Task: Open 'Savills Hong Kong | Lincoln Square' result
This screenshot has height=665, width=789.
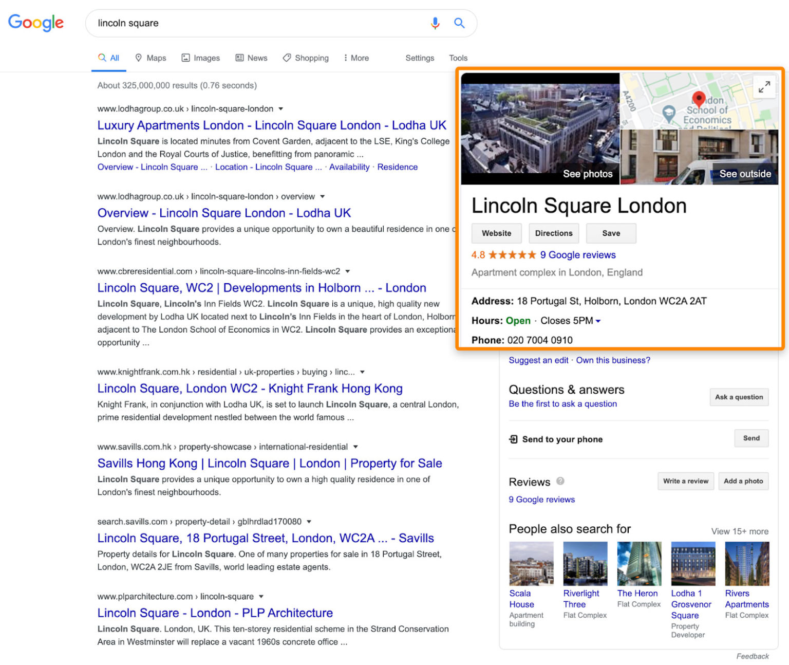Action: [270, 464]
